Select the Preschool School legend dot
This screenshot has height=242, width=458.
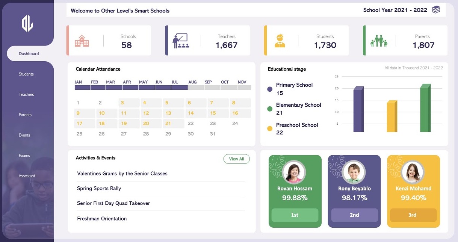(x=270, y=128)
